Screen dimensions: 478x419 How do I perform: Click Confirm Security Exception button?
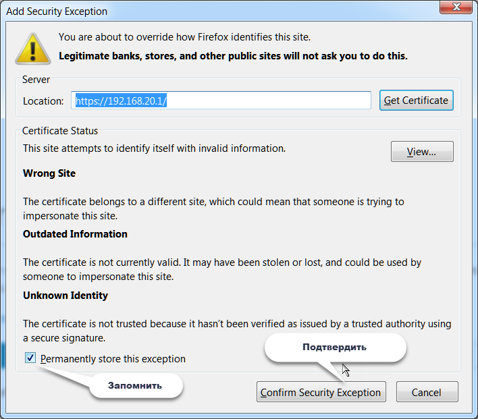click(x=320, y=392)
